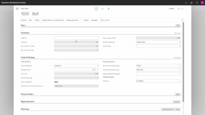The height and width of the screenshot is (115, 205).
Task: Expand the Item fasttab
Action: pyautogui.click(x=23, y=25)
